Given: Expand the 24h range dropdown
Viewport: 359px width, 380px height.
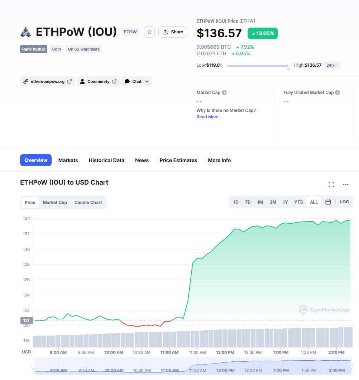Looking at the screenshot, I should [x=332, y=65].
